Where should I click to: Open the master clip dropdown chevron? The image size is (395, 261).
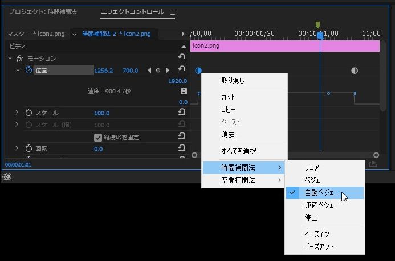(74, 35)
